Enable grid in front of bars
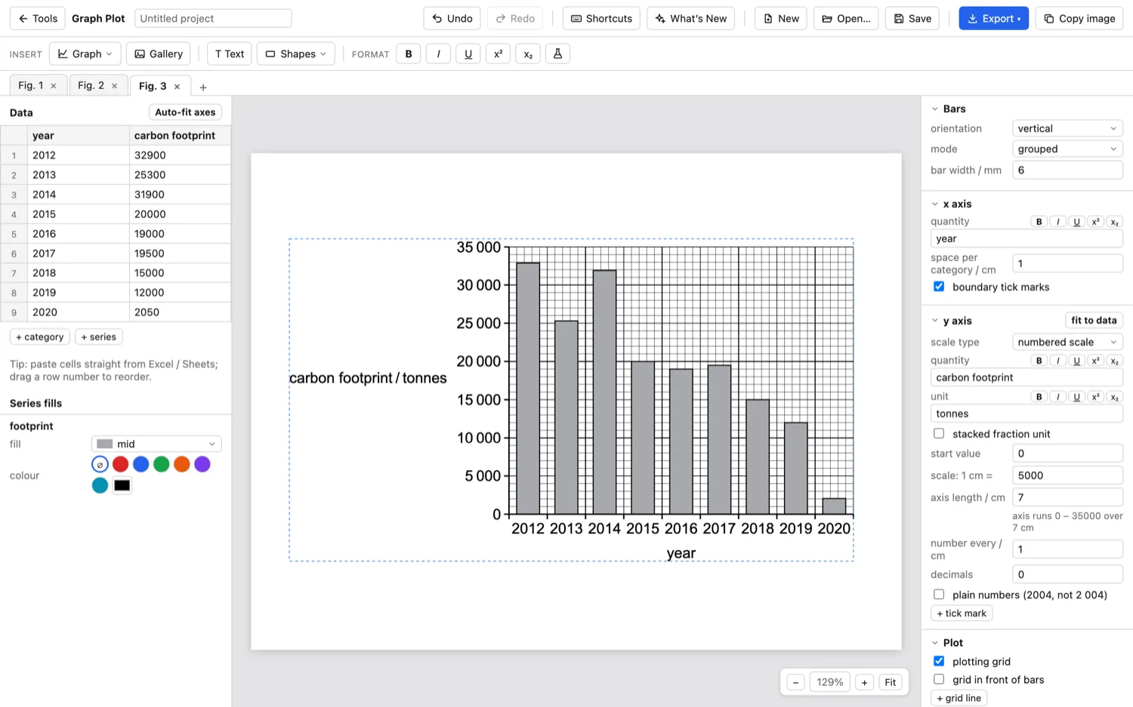 939,679
